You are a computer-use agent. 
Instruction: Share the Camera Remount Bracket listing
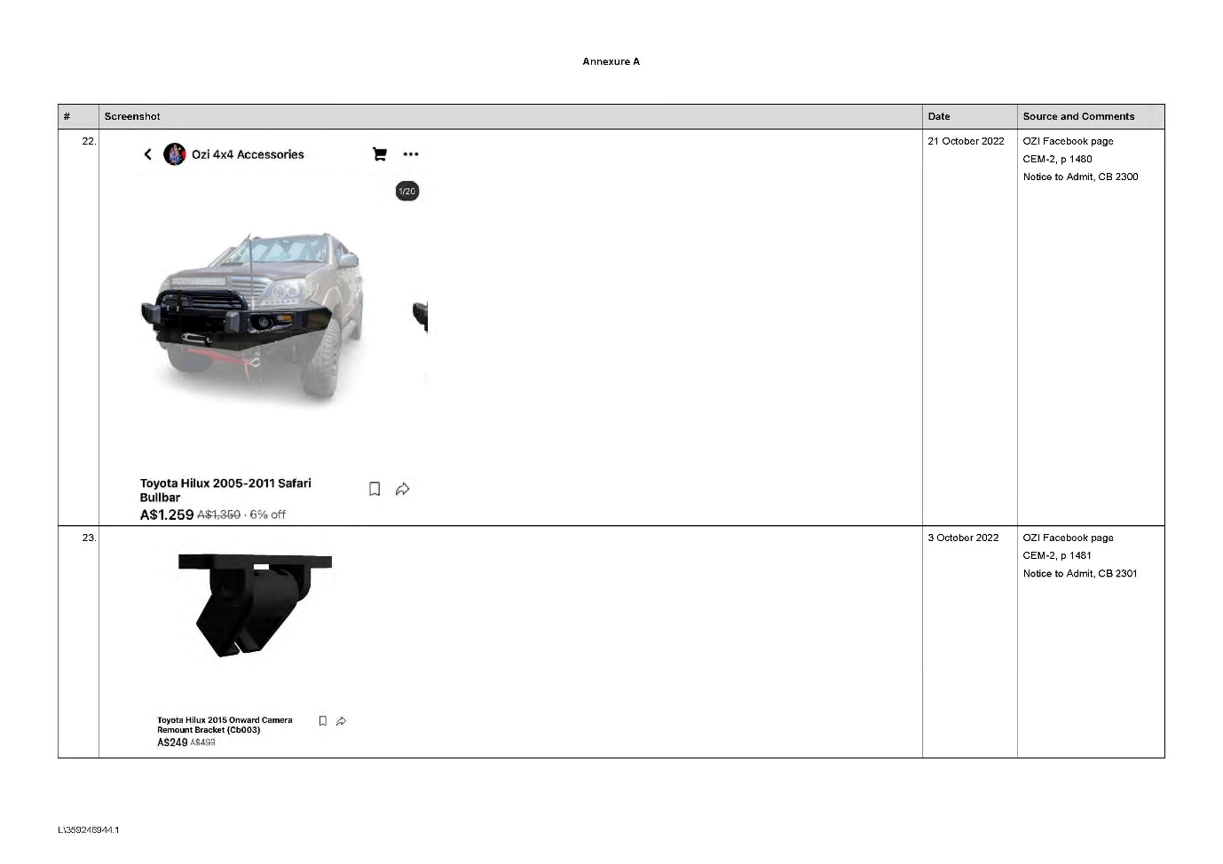point(342,721)
